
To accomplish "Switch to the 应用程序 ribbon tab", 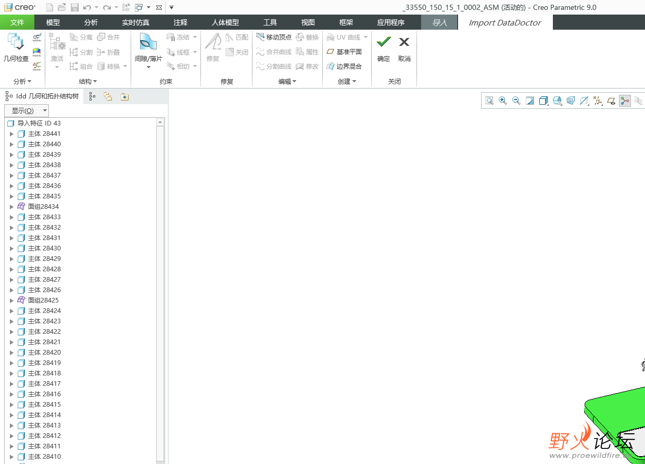I will coord(391,22).
